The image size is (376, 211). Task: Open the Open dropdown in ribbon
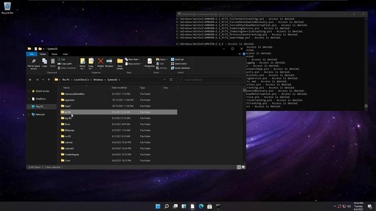162,59
